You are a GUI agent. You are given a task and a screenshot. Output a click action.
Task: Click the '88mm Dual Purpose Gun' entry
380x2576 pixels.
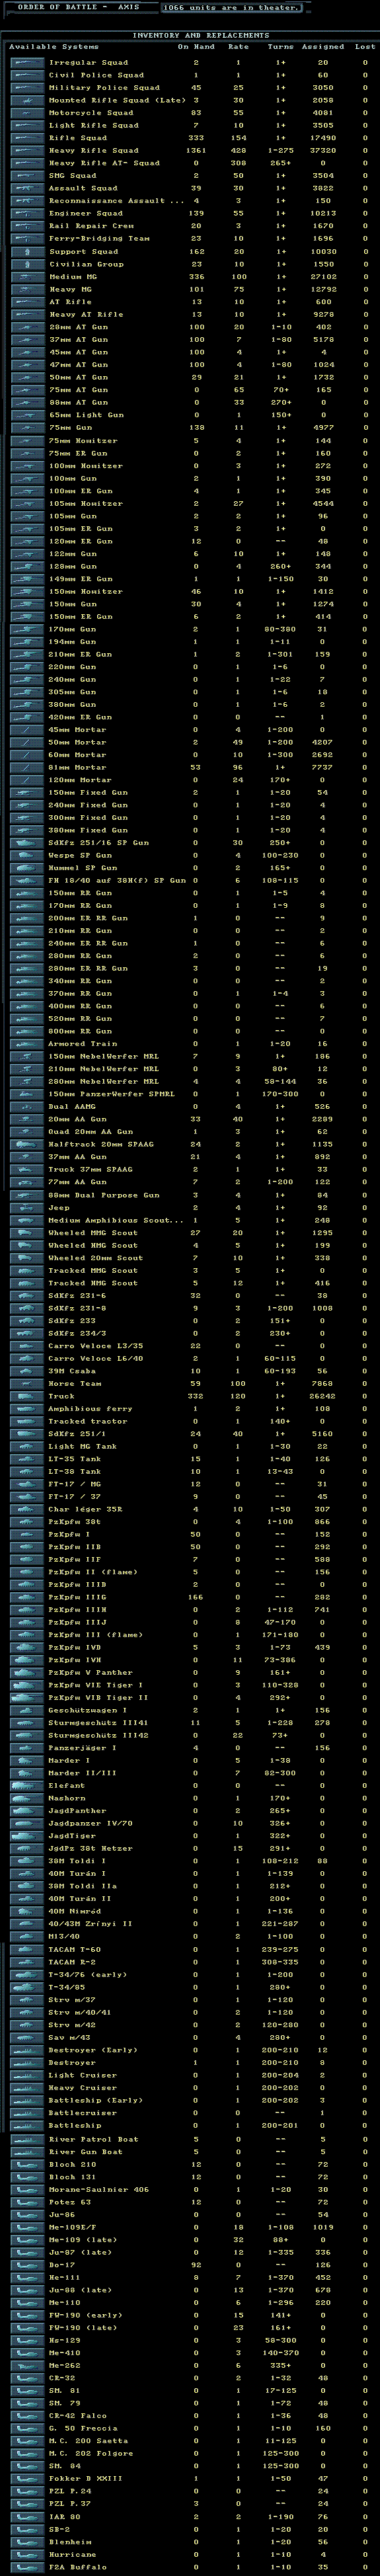(x=104, y=1195)
